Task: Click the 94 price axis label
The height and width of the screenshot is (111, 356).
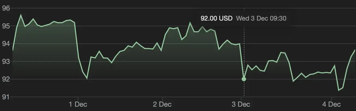Action: pyautogui.click(x=6, y=44)
